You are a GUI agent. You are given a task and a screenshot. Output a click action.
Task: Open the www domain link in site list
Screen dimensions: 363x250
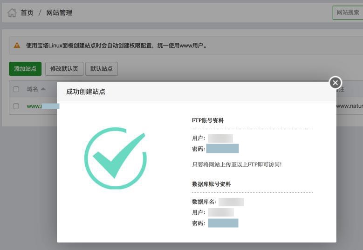click(x=43, y=106)
